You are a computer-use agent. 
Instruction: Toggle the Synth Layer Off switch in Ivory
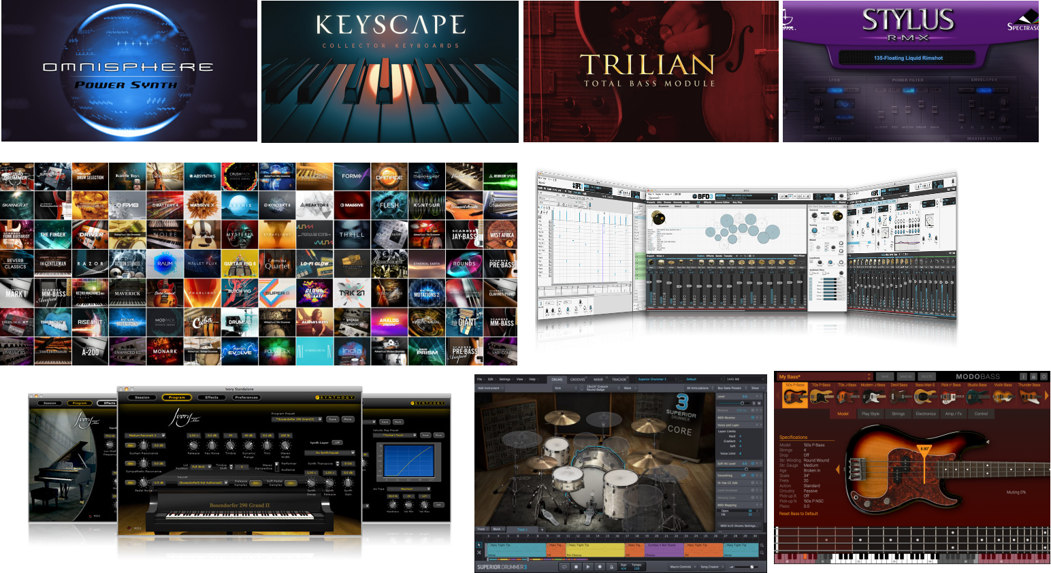(337, 442)
